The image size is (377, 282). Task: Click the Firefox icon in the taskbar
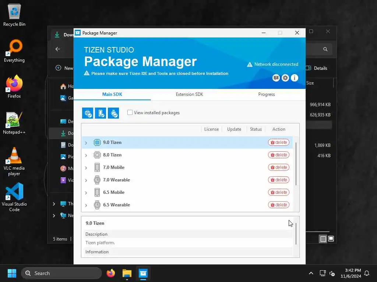[111, 273]
